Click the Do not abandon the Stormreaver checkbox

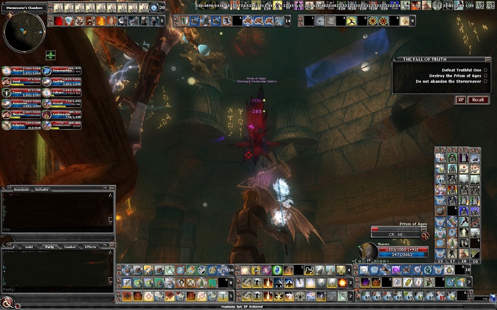click(486, 81)
